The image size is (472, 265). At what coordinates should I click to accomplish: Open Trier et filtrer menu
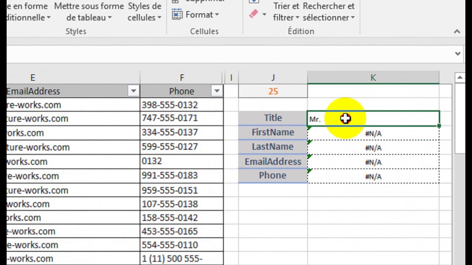click(286, 12)
